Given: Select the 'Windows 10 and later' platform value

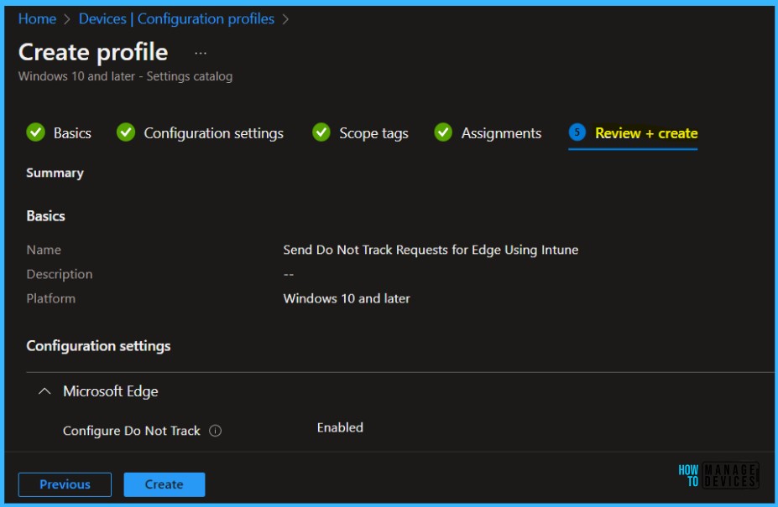Looking at the screenshot, I should [x=347, y=298].
